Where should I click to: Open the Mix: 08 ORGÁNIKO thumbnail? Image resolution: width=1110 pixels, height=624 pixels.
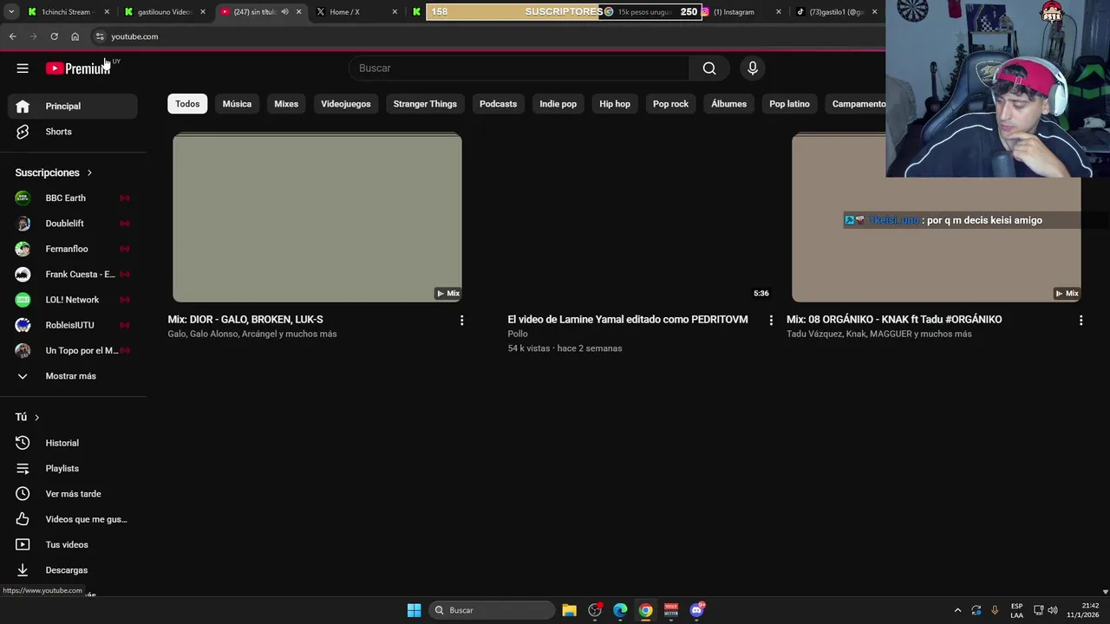pyautogui.click(x=936, y=218)
